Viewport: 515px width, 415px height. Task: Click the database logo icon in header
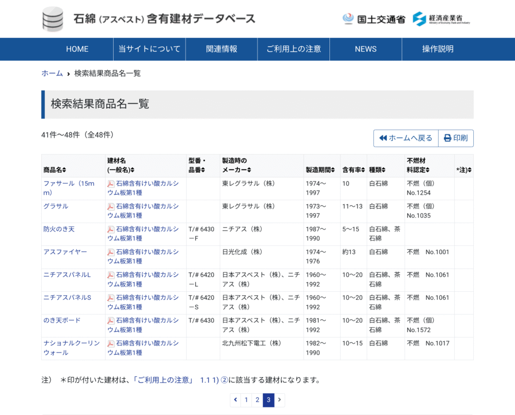pos(53,19)
